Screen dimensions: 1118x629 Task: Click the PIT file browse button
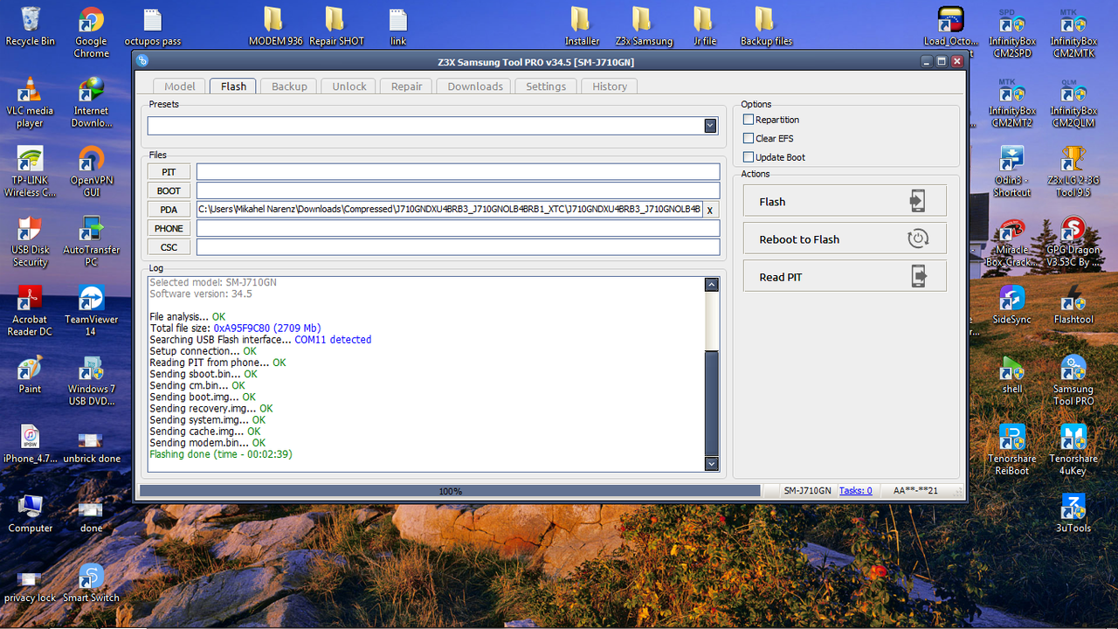click(x=169, y=172)
